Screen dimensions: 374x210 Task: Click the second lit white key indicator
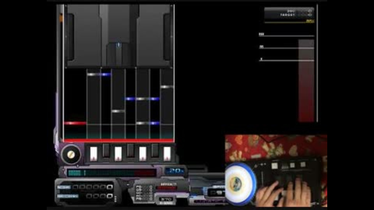[x=118, y=154]
